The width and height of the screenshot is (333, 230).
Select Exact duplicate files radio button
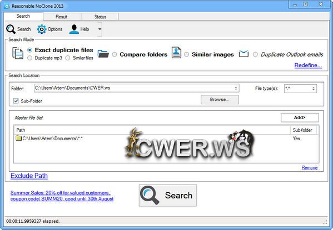tap(29, 50)
